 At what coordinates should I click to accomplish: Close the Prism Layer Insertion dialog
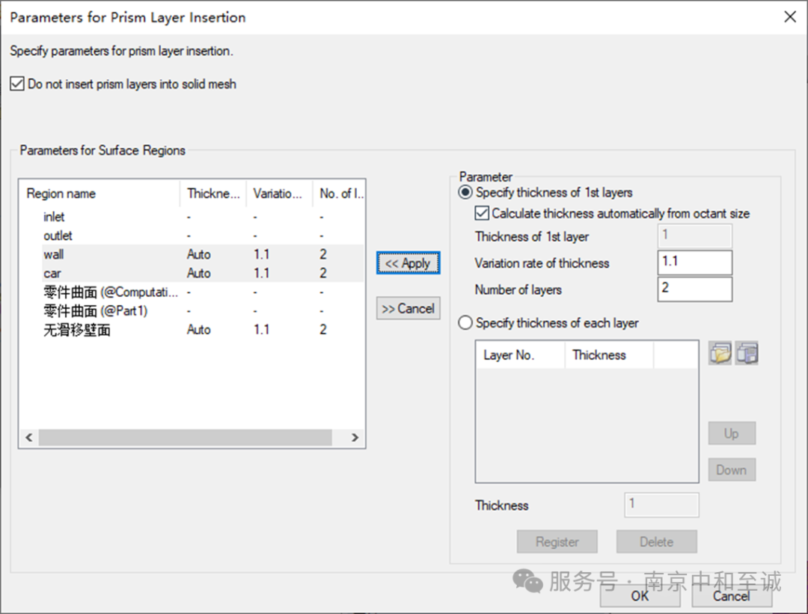[790, 17]
